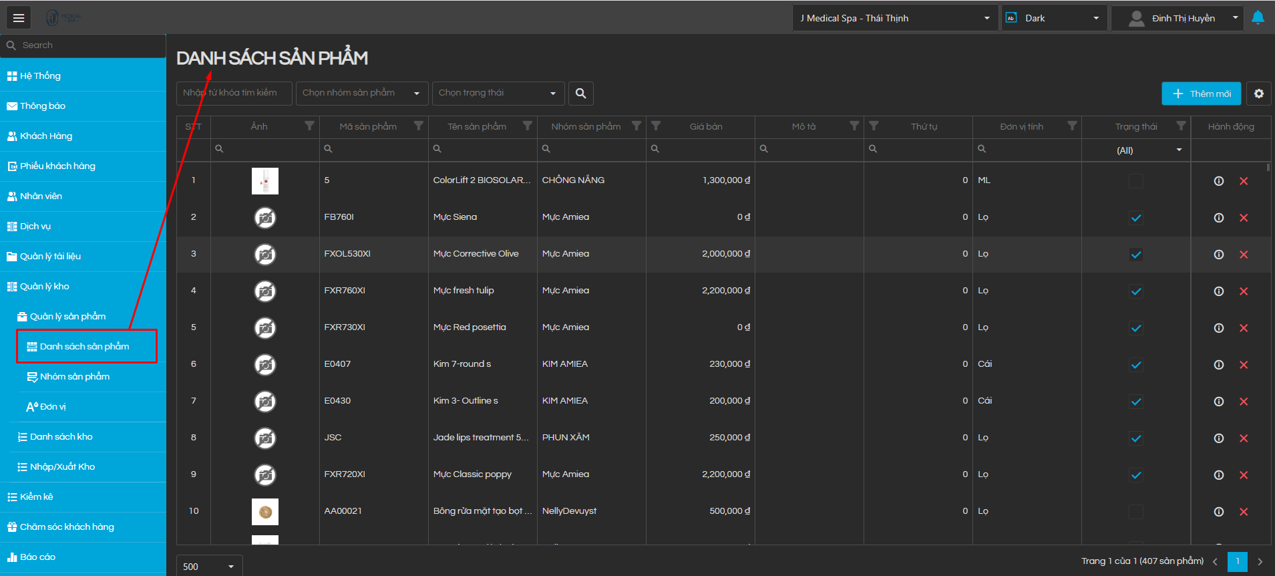The height and width of the screenshot is (576, 1275).
Task: Click the notification bell icon
Action: [1258, 18]
